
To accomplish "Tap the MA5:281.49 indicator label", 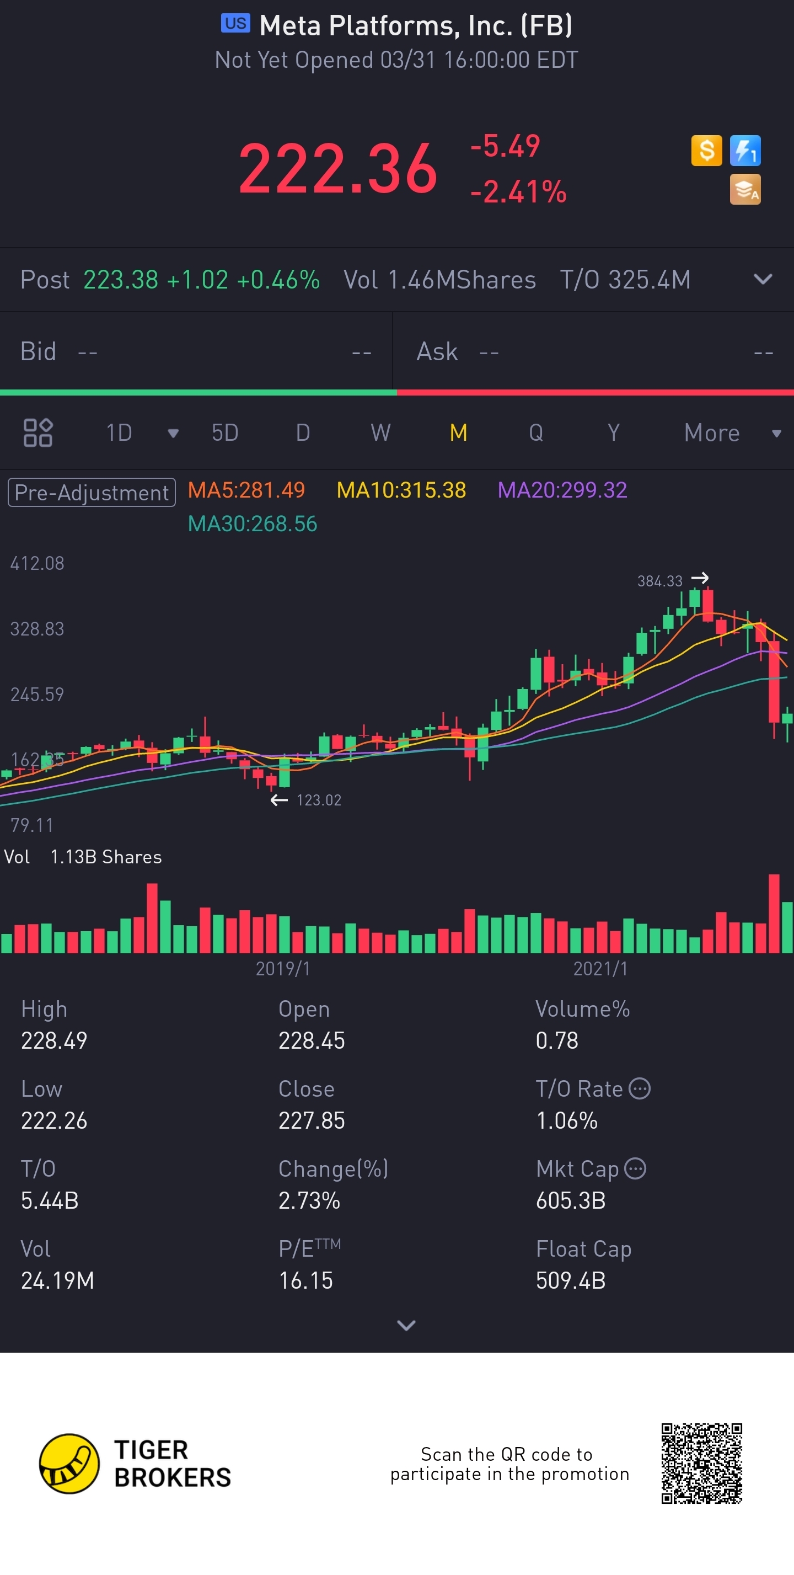I will pos(246,490).
